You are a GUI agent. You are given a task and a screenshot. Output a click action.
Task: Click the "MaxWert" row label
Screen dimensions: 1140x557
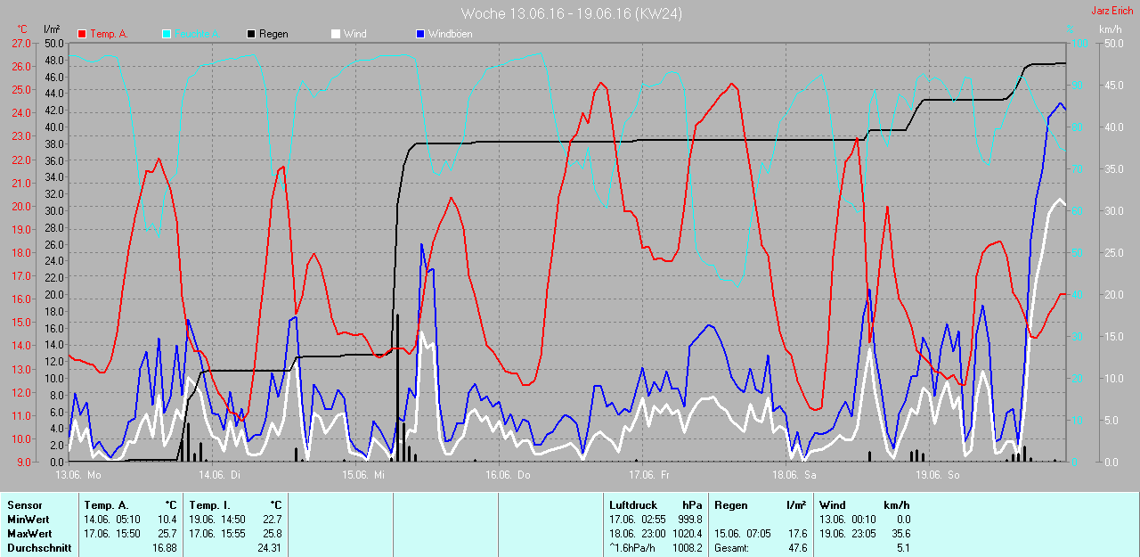point(28,534)
